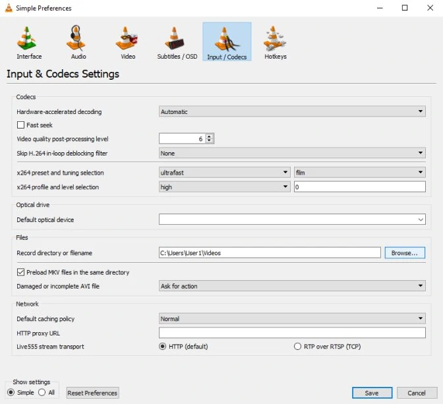Increase video quality post-processing level
The width and height of the screenshot is (443, 404).
tap(210, 136)
